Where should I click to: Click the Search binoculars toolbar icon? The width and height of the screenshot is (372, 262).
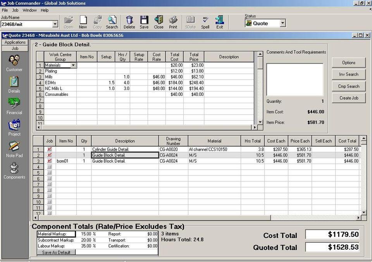click(x=112, y=22)
